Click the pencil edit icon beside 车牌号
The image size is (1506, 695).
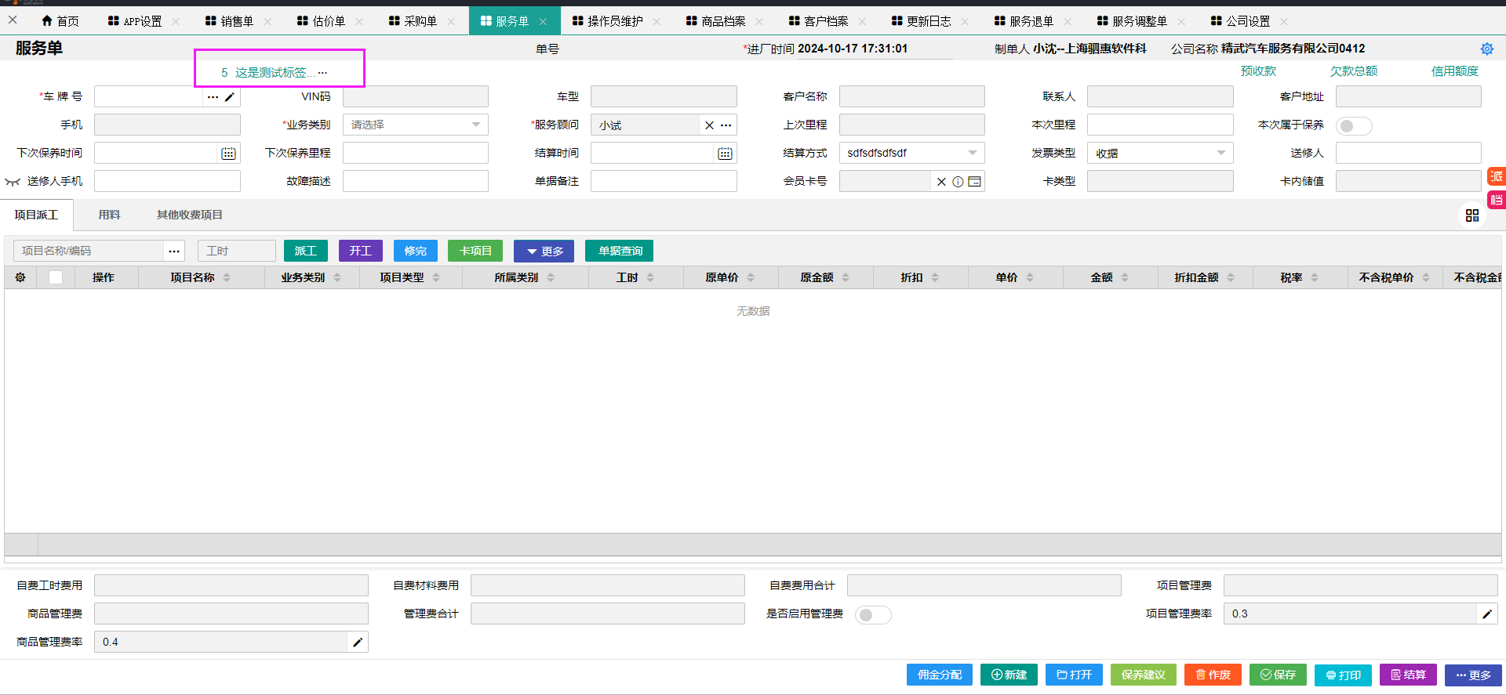point(230,97)
